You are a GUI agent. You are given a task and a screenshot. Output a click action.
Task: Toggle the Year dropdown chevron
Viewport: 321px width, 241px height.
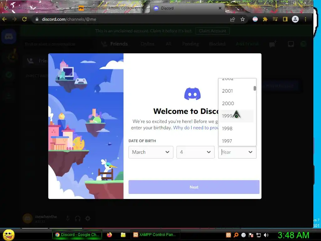click(x=250, y=152)
